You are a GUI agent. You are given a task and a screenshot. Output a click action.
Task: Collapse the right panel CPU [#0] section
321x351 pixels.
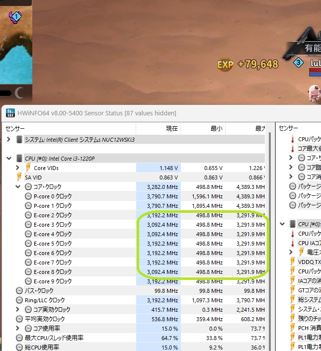[x=282, y=224]
